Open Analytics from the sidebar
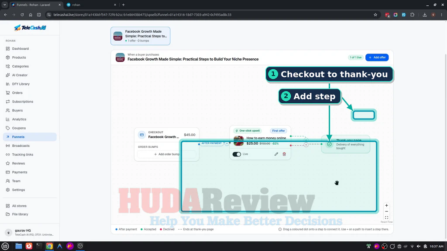Viewport: 447px width, 251px height. pyautogui.click(x=30, y=119)
